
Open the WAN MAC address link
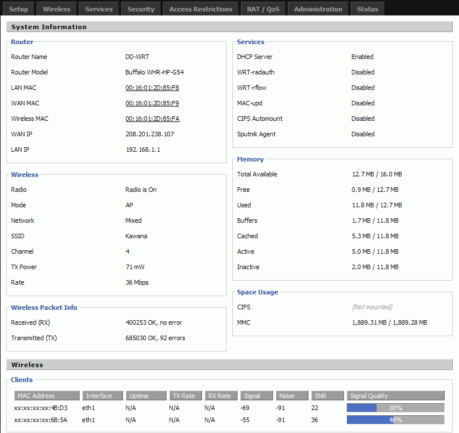click(x=152, y=104)
